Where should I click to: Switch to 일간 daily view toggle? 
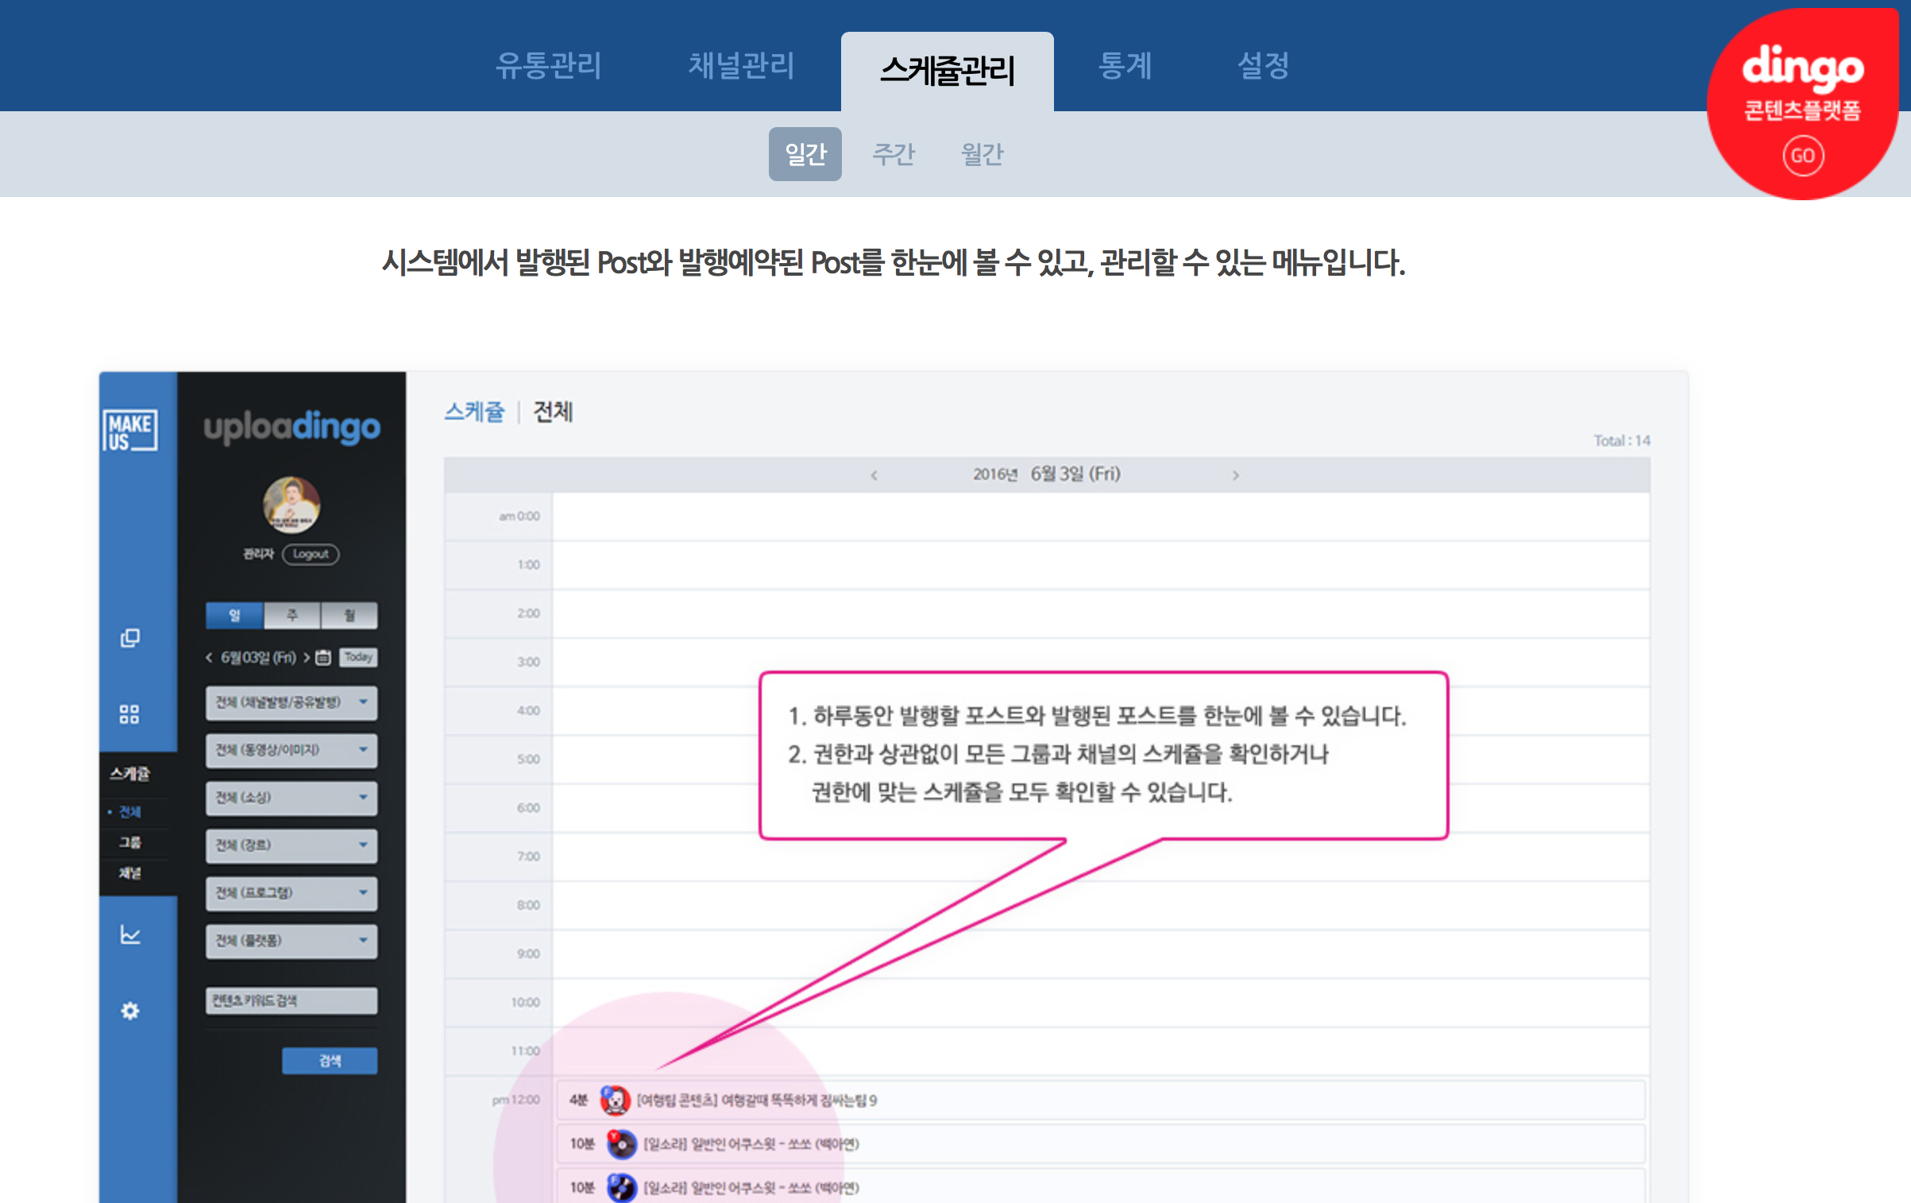point(805,154)
